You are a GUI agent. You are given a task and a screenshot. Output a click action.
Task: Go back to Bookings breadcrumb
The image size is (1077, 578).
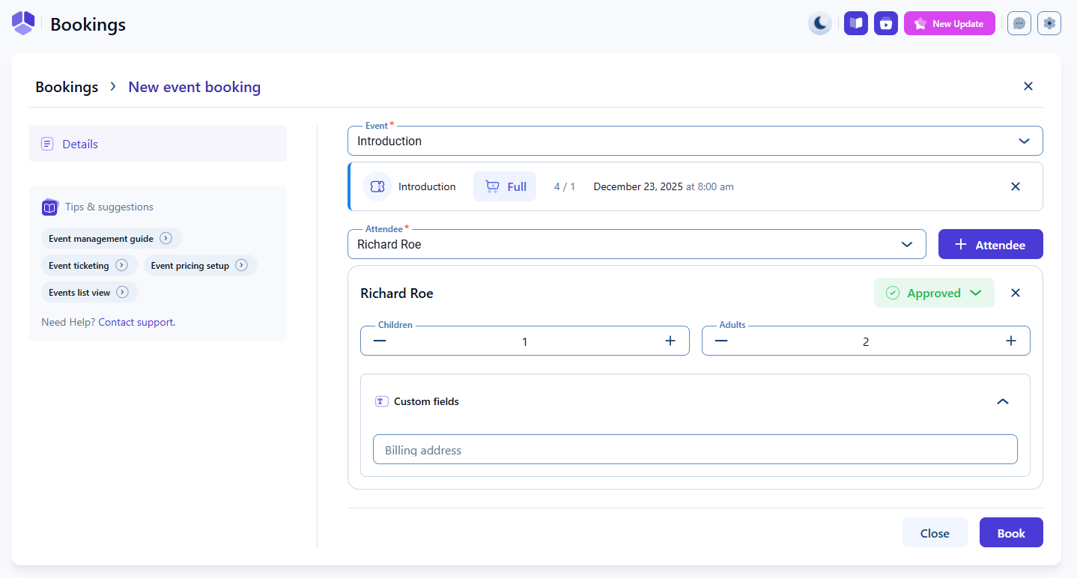(x=67, y=87)
